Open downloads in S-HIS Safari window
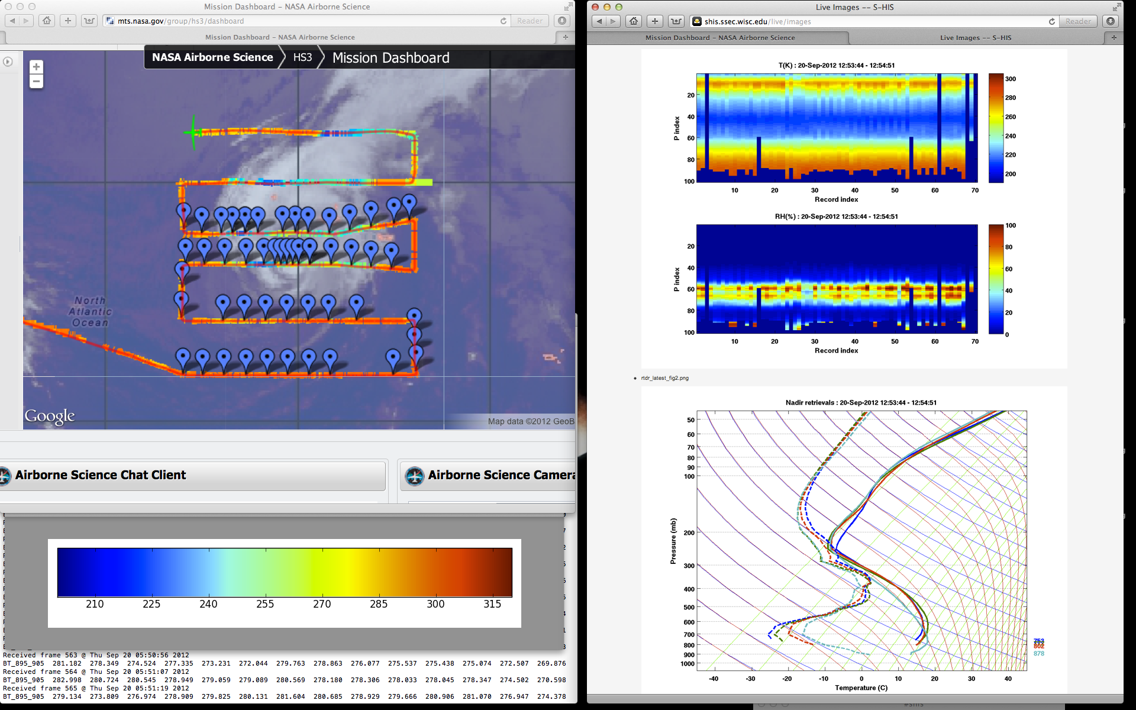Image resolution: width=1136 pixels, height=710 pixels. [x=1111, y=21]
